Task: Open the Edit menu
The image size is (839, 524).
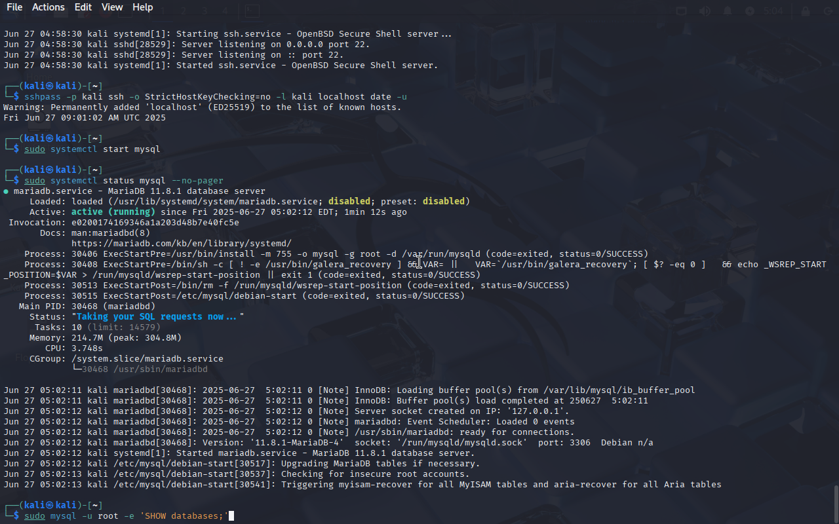Action: pyautogui.click(x=83, y=7)
